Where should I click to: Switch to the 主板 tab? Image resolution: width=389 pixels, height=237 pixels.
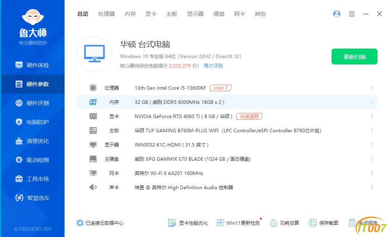(x=172, y=14)
